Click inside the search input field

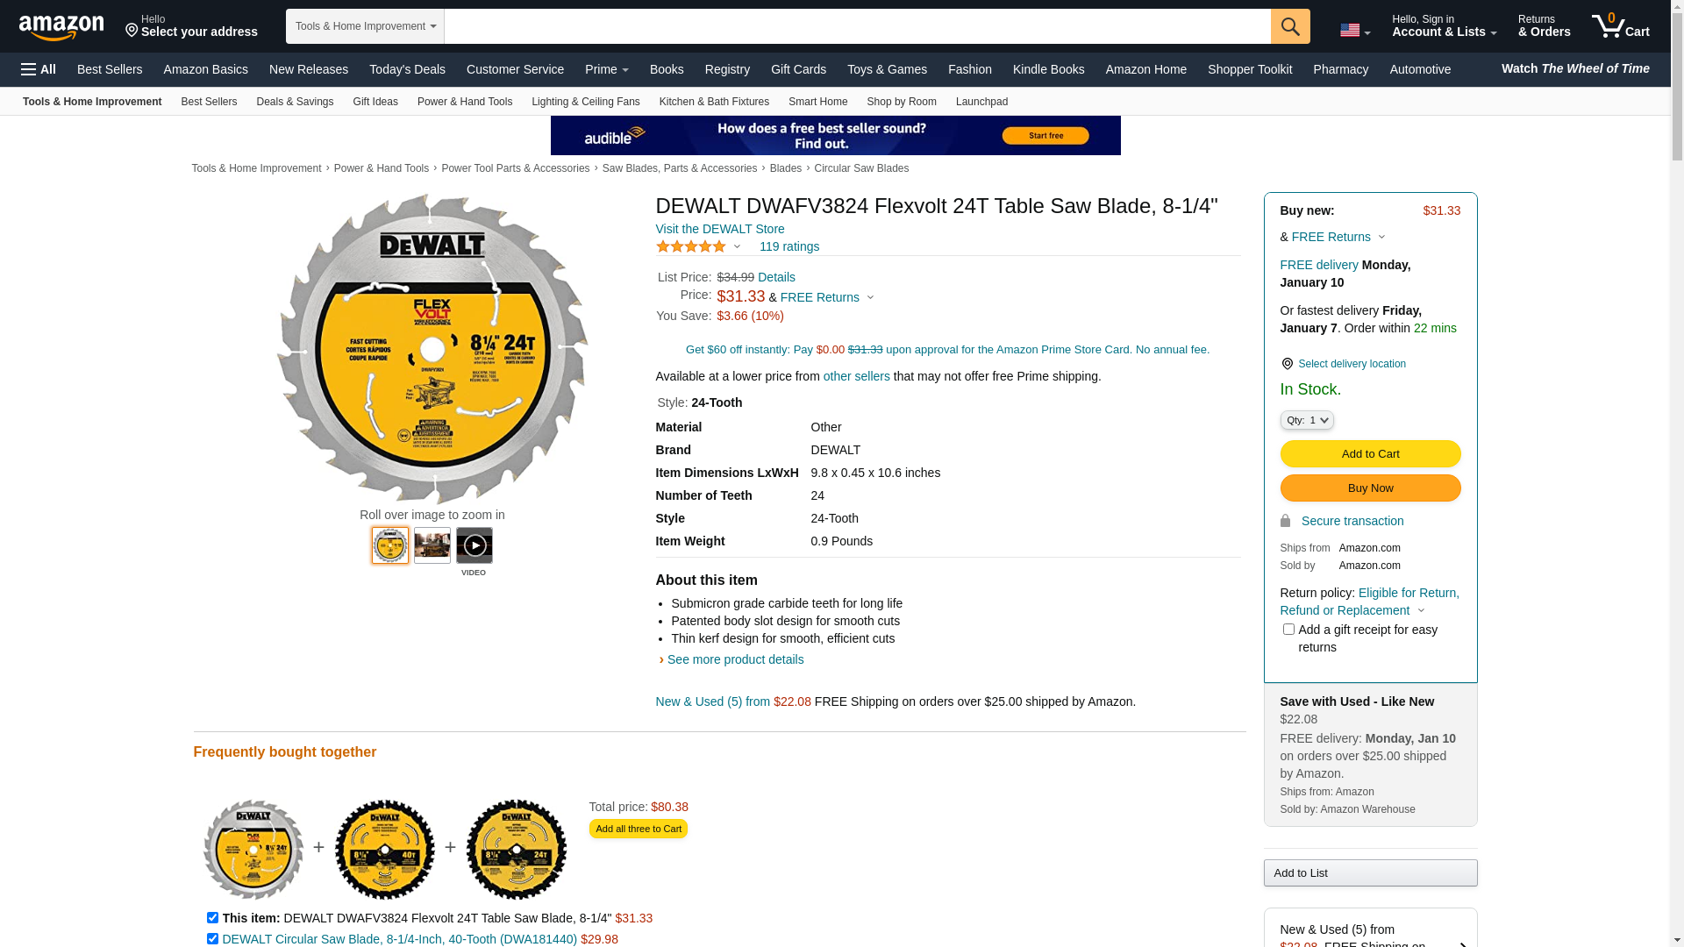(x=857, y=26)
